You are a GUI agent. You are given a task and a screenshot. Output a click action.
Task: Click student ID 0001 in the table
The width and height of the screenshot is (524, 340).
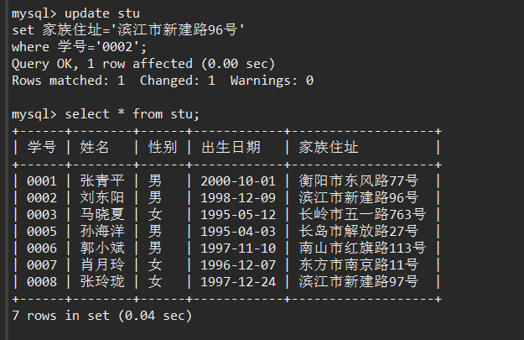pos(42,180)
